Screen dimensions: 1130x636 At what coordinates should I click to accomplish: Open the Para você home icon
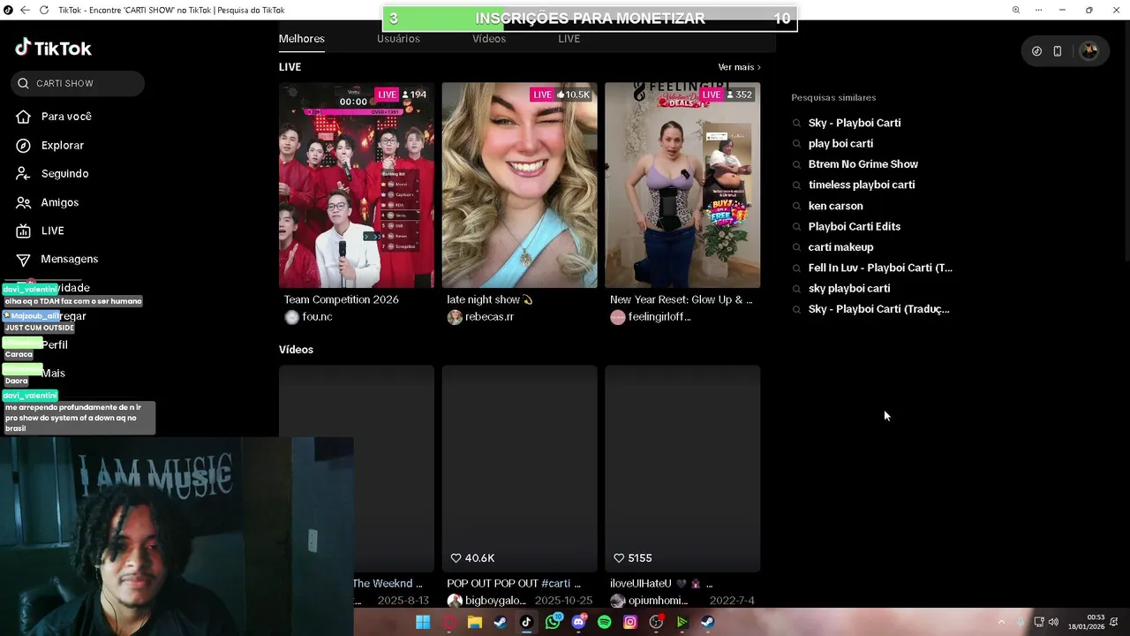click(24, 117)
